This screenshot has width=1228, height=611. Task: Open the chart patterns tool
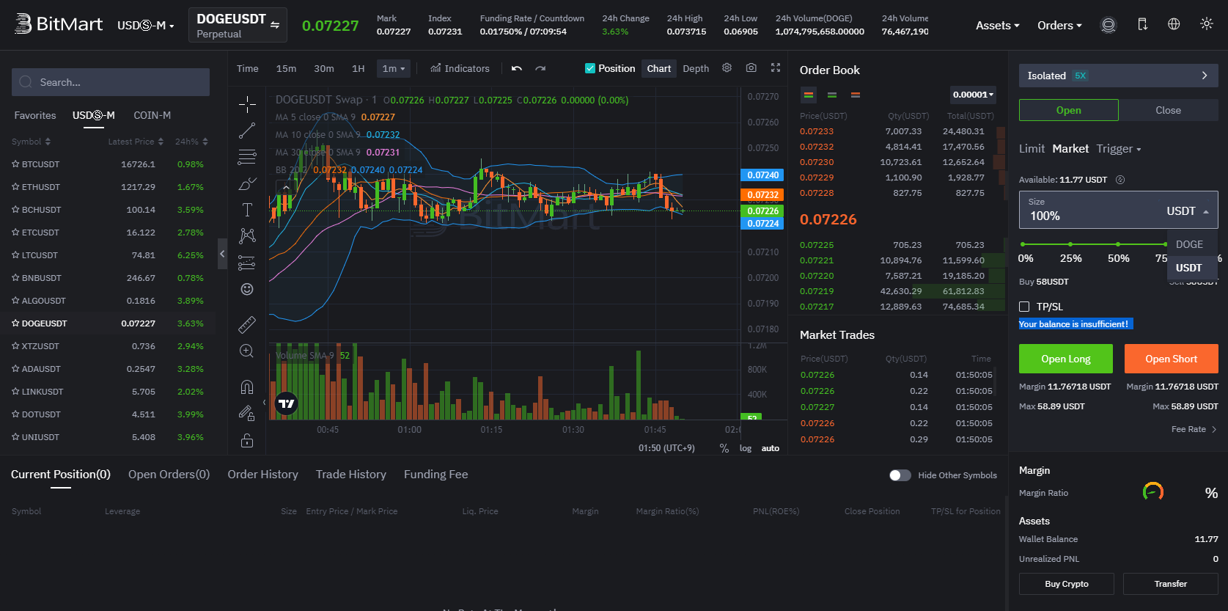(247, 235)
